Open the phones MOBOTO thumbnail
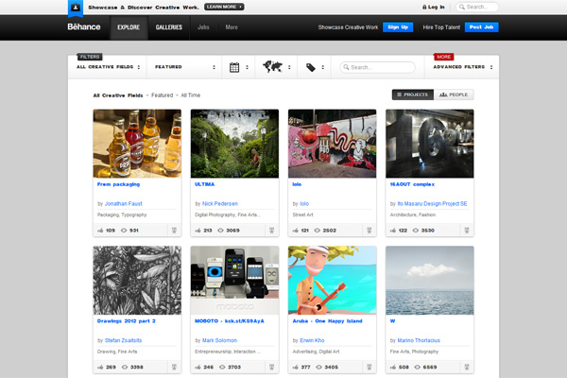 click(x=234, y=281)
